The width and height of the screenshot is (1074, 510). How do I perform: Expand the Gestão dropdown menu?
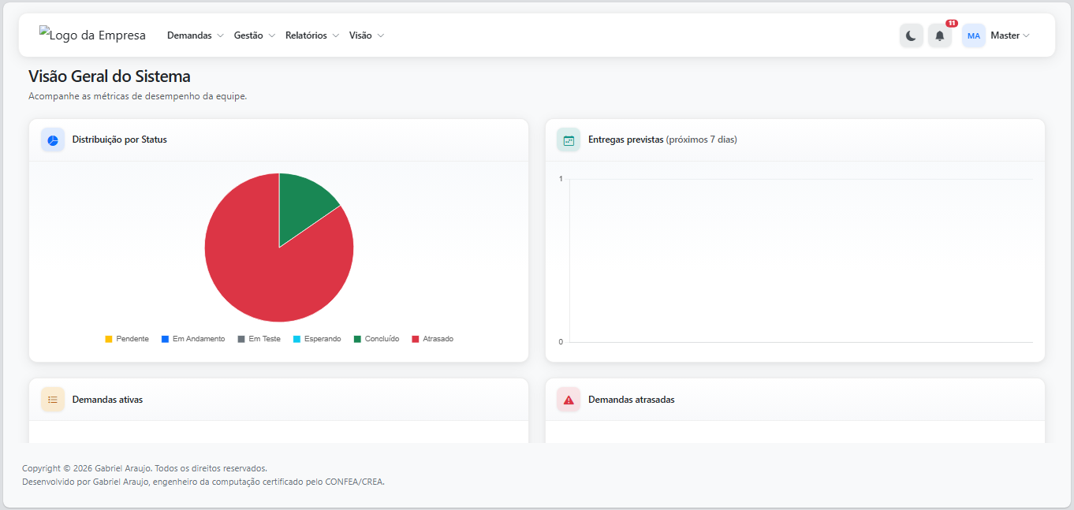coord(255,35)
